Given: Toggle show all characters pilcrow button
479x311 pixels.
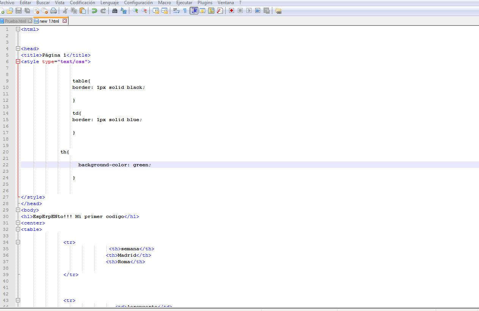Looking at the screenshot, I should (185, 11).
